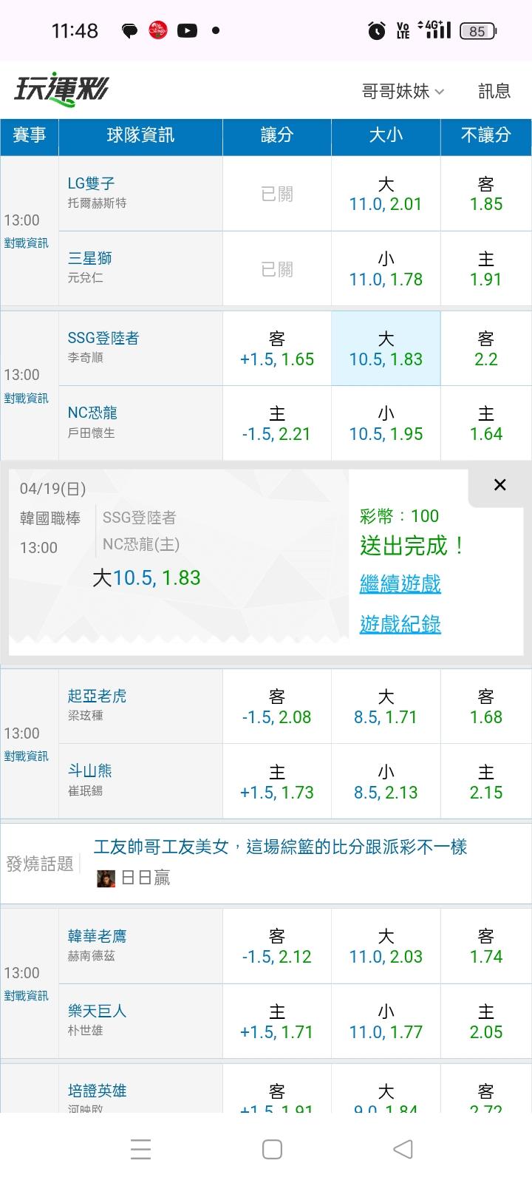Pick LG雙子 客 1.85 no-handicap odds
The height and width of the screenshot is (1186, 532).
point(485,194)
